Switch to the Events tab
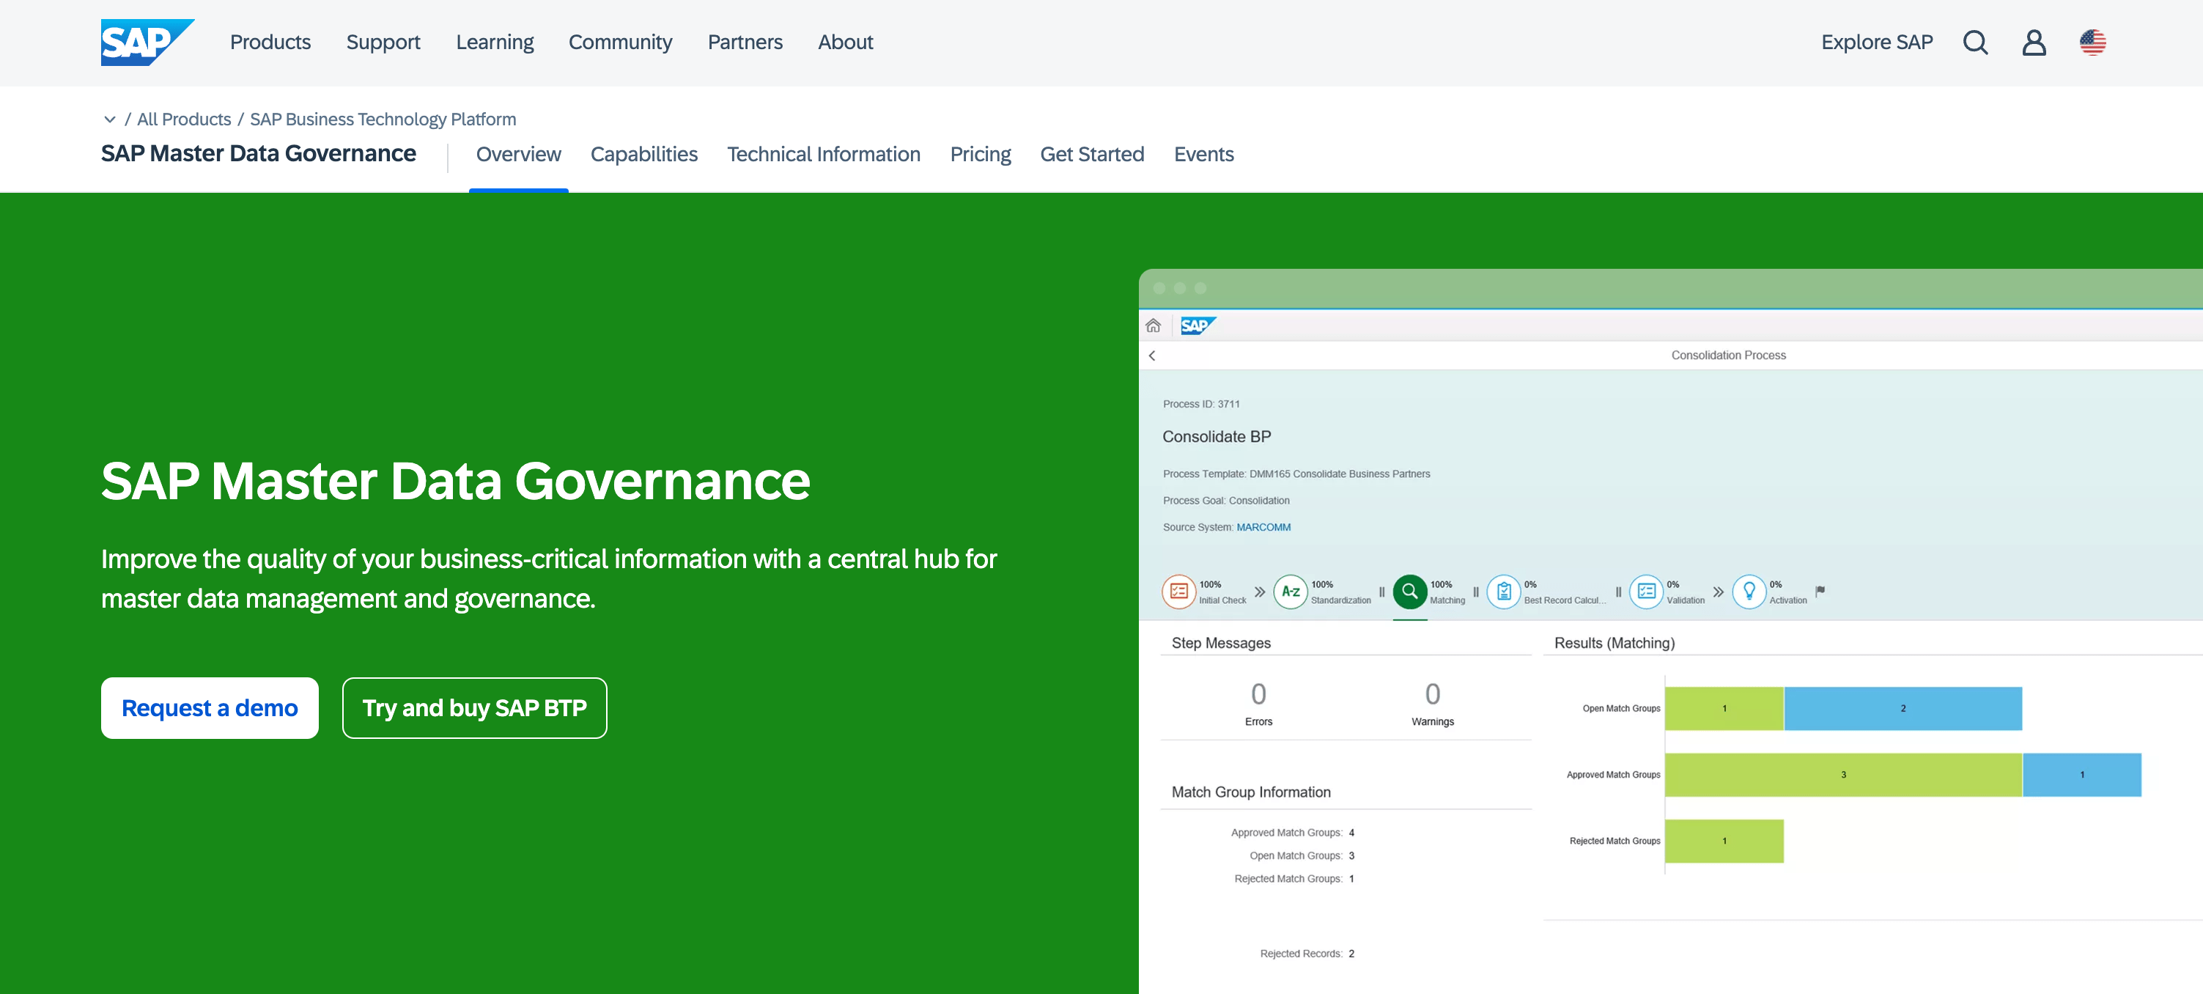Viewport: 2203px width, 994px height. (x=1203, y=154)
